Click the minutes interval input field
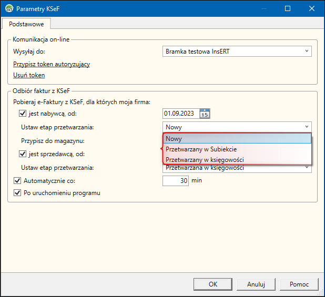Viewport: 325px width, 297px height. click(x=176, y=180)
